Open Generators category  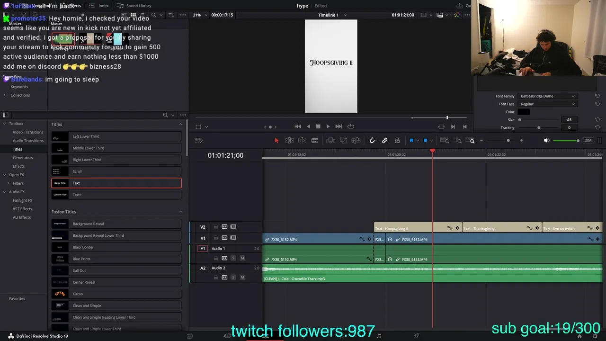23,158
